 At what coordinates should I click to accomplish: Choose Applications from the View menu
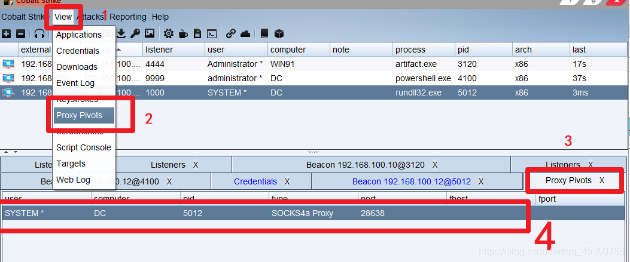pos(84,35)
